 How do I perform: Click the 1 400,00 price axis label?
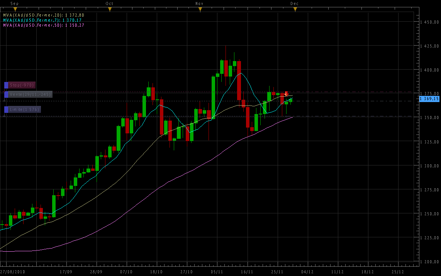(x=430, y=70)
